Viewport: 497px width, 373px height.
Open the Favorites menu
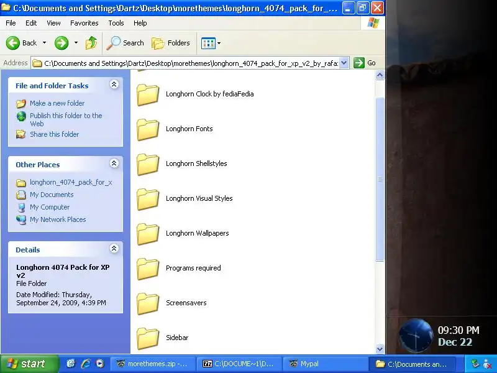tap(84, 23)
